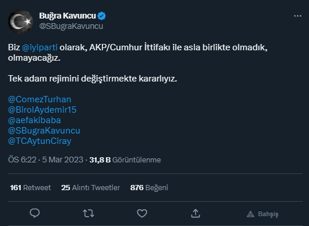The image size is (309, 226).
Task: Like the tweet with the heart icon
Action: [x=142, y=213]
